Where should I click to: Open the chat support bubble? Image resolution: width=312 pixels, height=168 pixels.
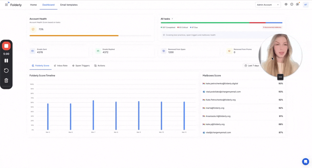305,161
